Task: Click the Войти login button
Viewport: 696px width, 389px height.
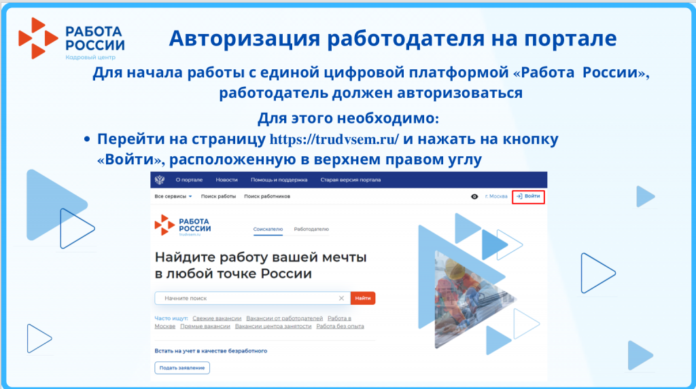Action: (x=529, y=196)
